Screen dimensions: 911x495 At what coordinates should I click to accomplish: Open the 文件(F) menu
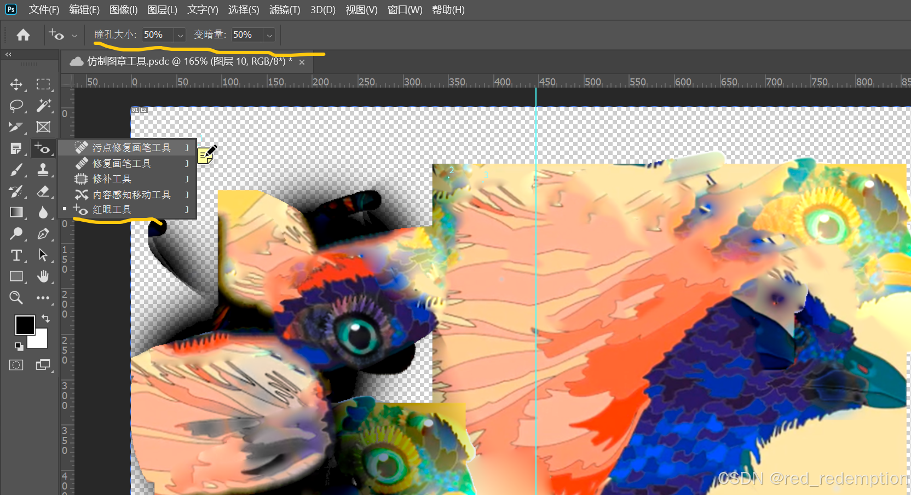pyautogui.click(x=44, y=10)
